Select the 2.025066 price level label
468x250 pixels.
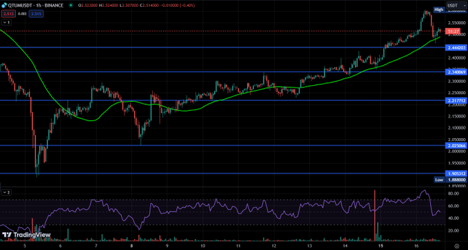coord(456,146)
